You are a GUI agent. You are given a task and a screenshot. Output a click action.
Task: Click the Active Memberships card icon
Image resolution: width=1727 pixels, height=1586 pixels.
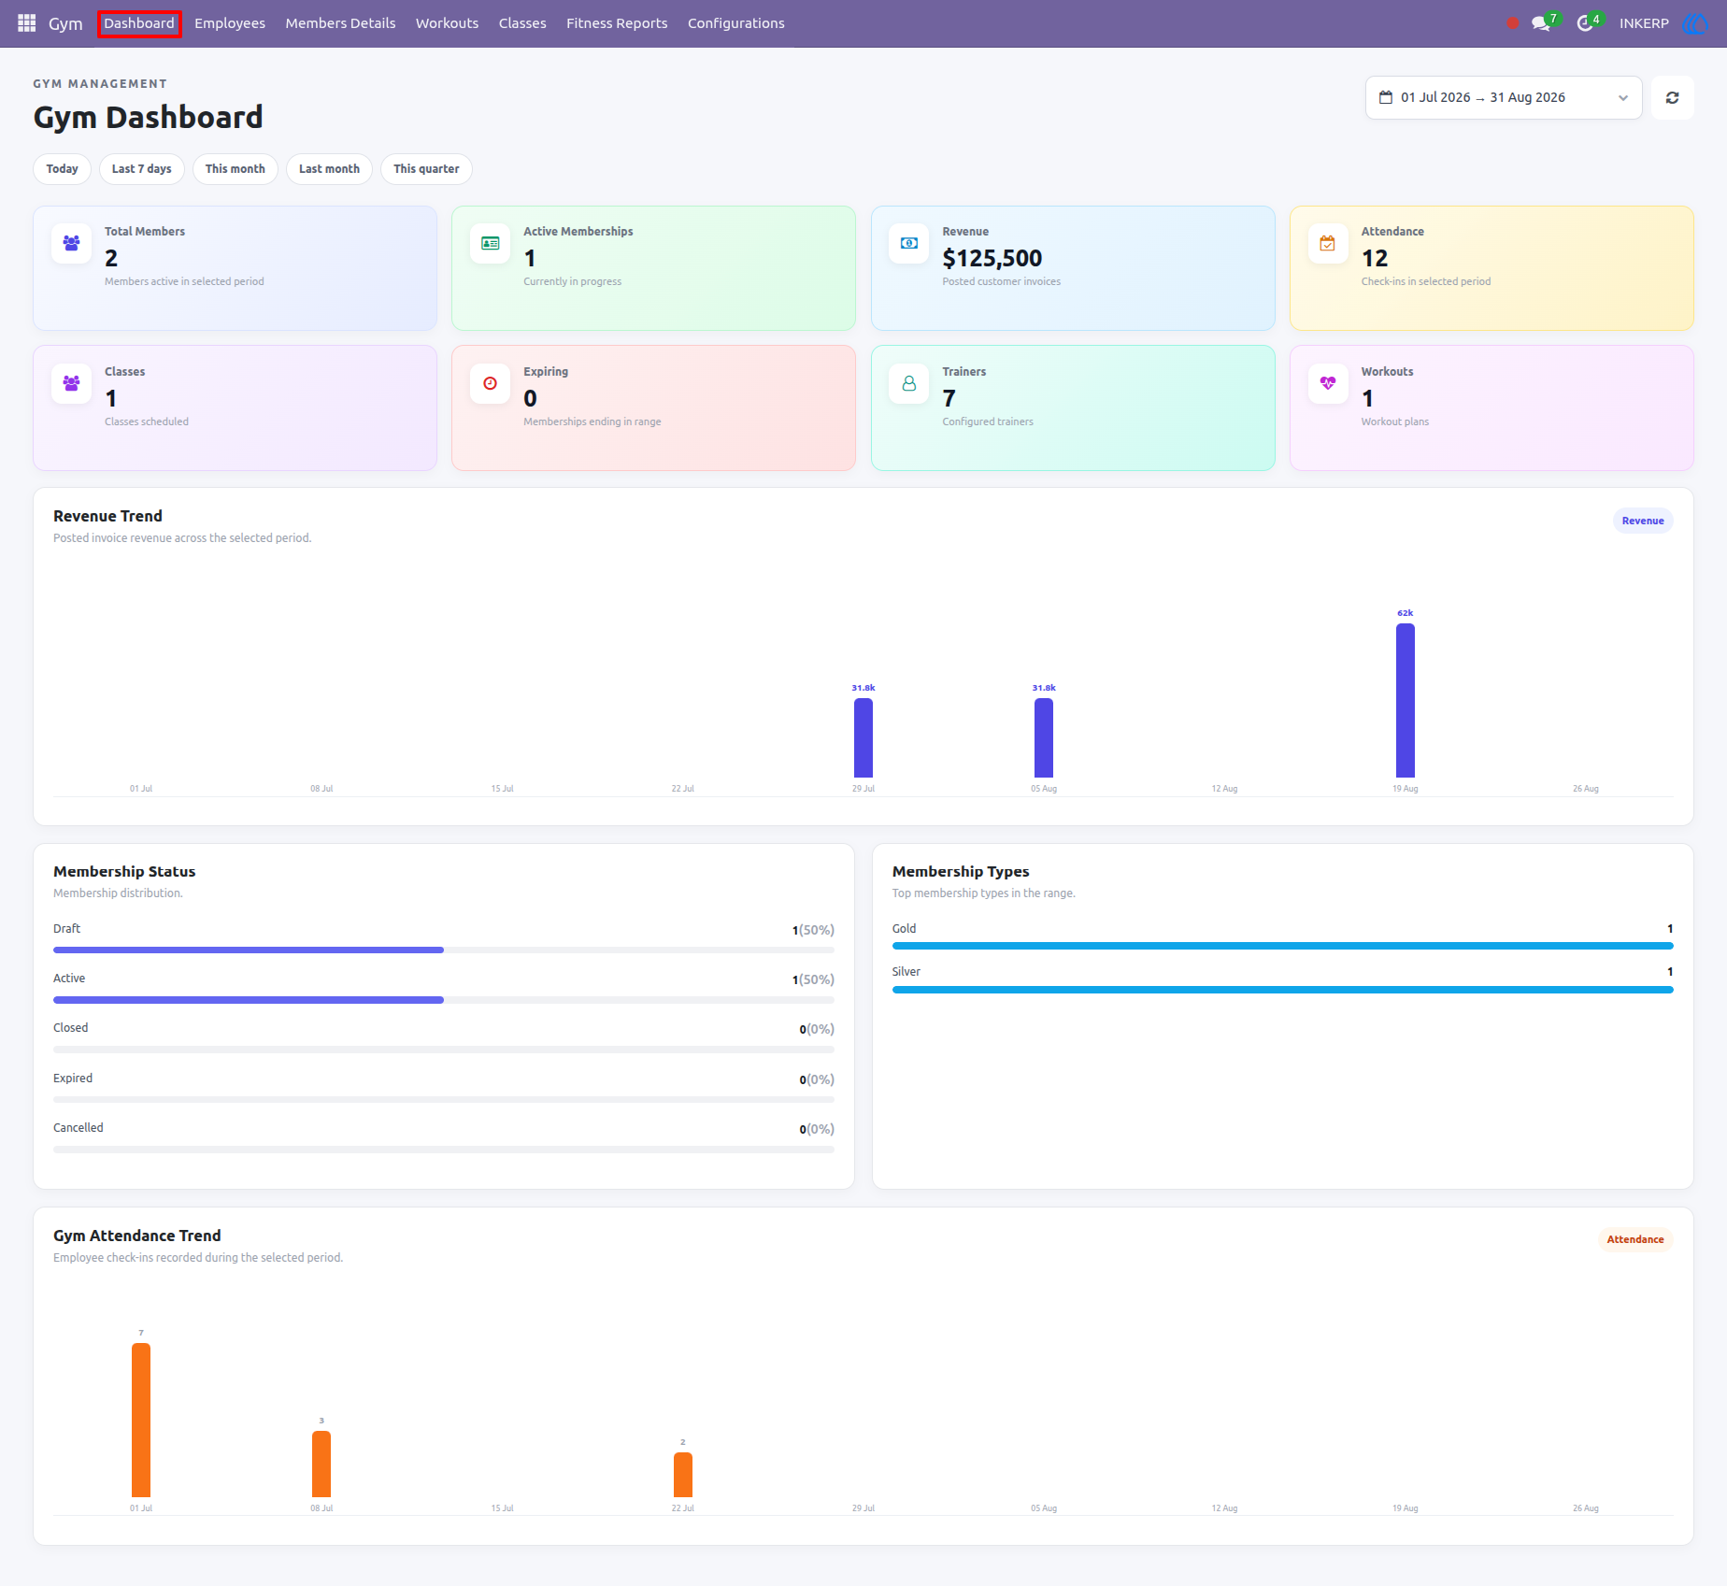point(490,243)
